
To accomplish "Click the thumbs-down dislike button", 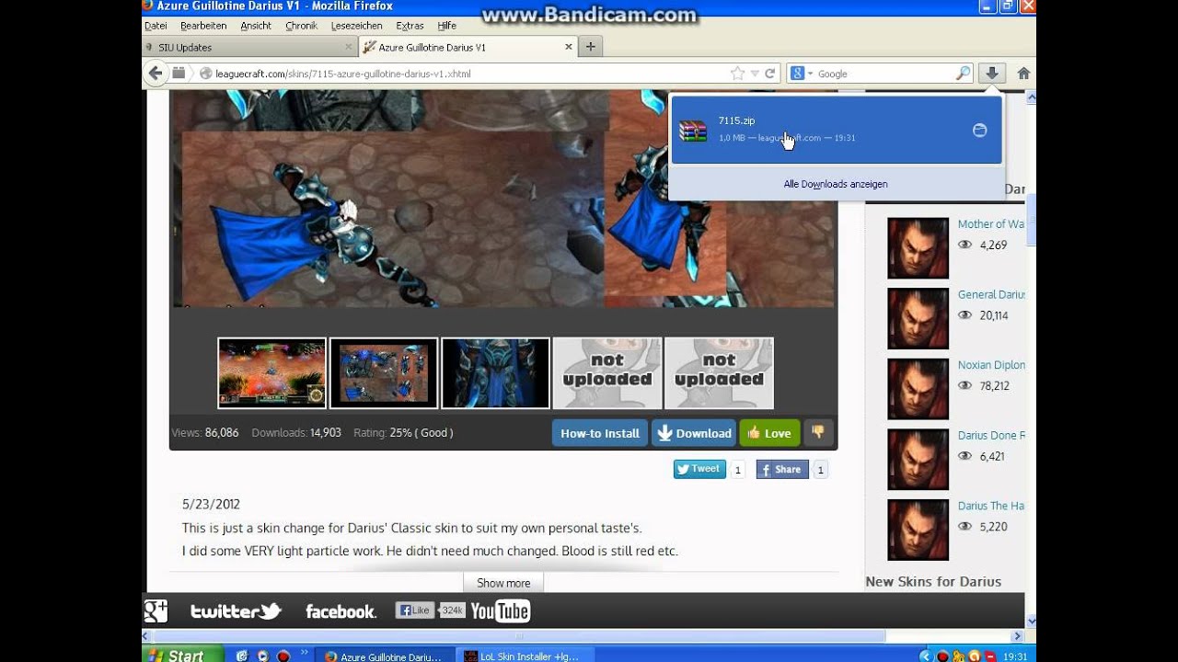I will pos(817,433).
